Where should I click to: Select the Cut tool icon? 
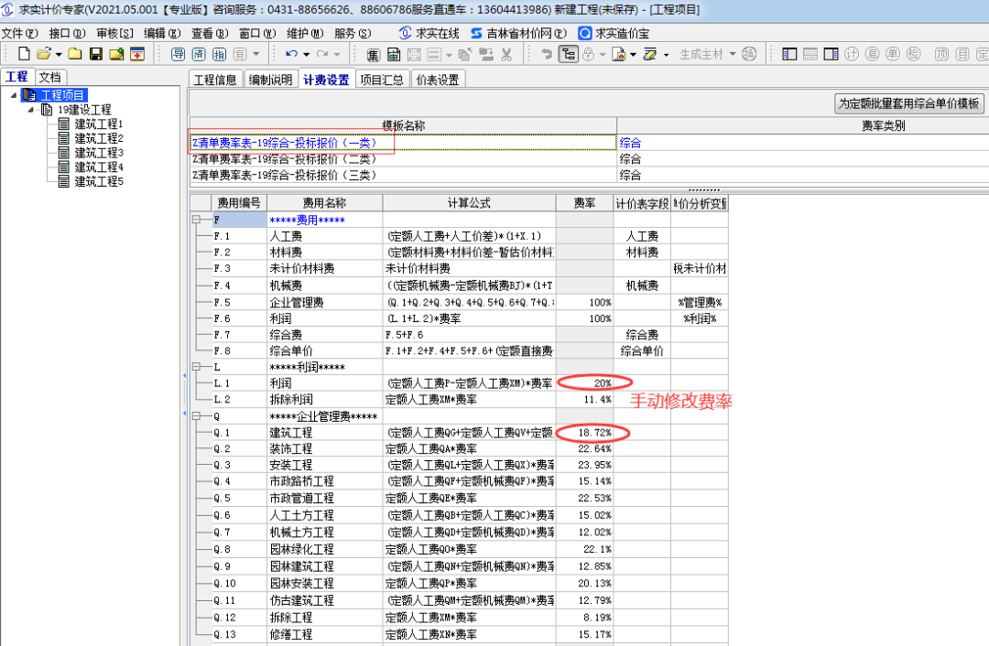click(506, 54)
